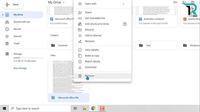
Task: Click the Open with submenu chevron
Action: pyautogui.click(x=123, y=4)
